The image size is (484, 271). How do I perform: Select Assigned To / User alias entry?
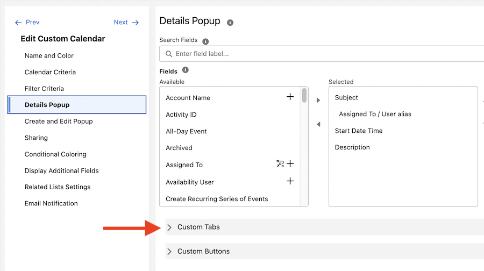[x=375, y=114]
